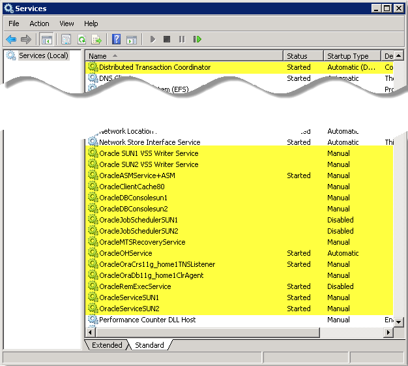Click Automatic startup type of OracleOHService
Image resolution: width=408 pixels, height=366 pixels.
coord(343,253)
